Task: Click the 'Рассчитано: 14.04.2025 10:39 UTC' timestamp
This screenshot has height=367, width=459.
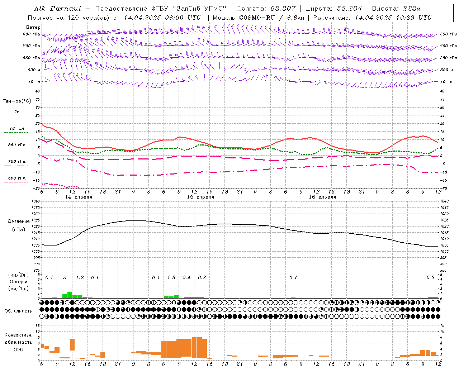Action: [x=372, y=18]
